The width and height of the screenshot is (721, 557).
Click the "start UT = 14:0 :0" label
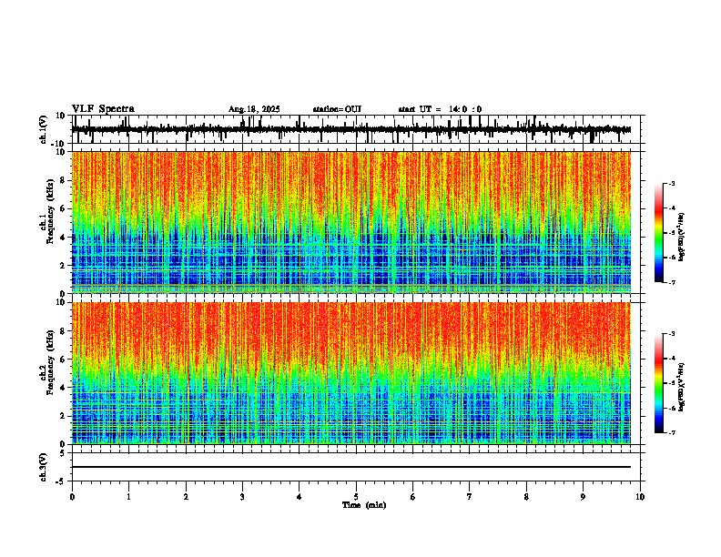pyautogui.click(x=440, y=109)
